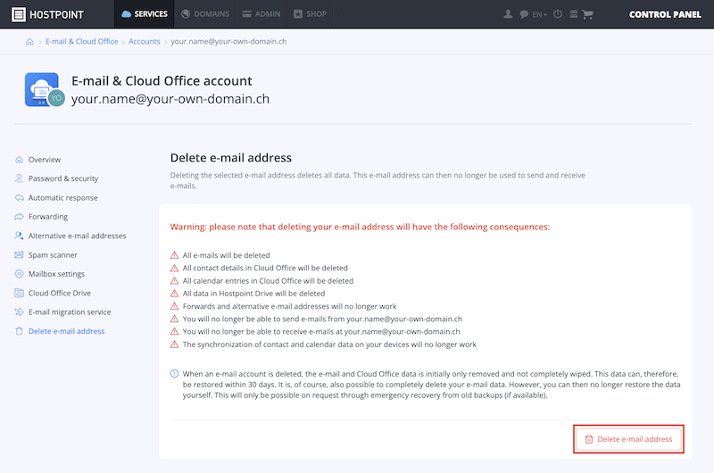Open E-mail & Cloud Office breadcrumb
Viewport: 714px width, 473px height.
(x=81, y=41)
